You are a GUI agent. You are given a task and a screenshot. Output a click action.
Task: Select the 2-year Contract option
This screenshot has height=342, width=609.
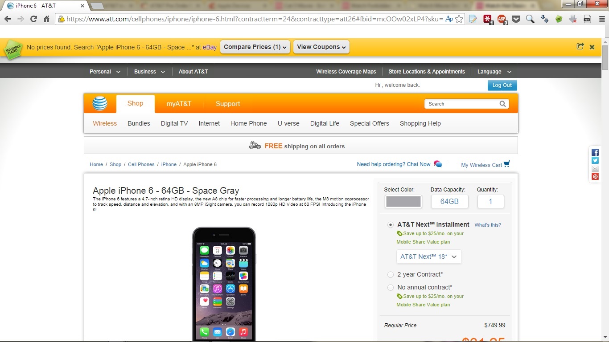(391, 275)
